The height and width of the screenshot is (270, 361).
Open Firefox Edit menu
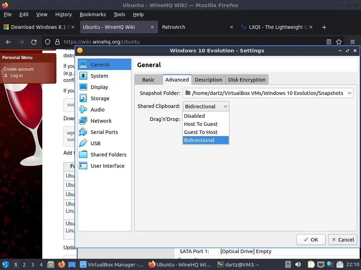click(24, 14)
